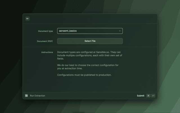Click the text about publishing to production

(x=84, y=75)
